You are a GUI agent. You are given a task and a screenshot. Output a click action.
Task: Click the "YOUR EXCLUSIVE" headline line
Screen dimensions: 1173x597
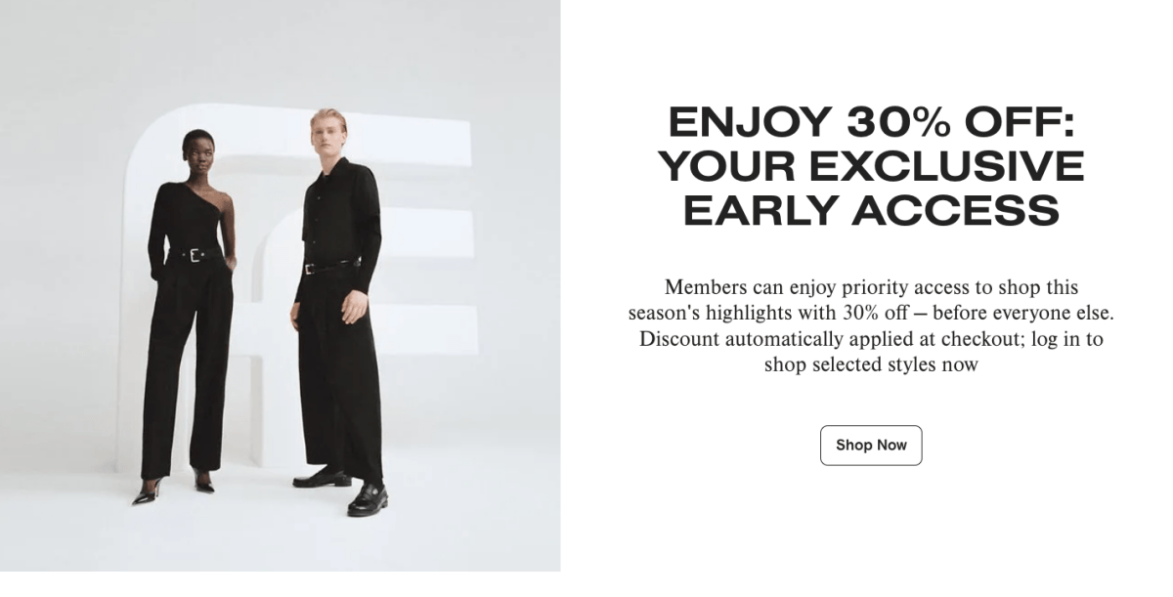point(871,167)
